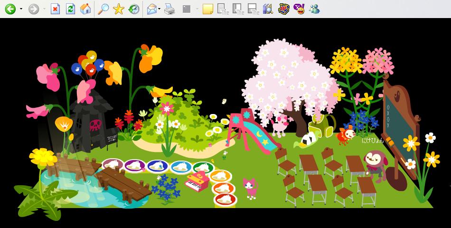Viewport: 451px width, 228px height.
Task: Open Research via books and magnifier icon
Action: 268,9
